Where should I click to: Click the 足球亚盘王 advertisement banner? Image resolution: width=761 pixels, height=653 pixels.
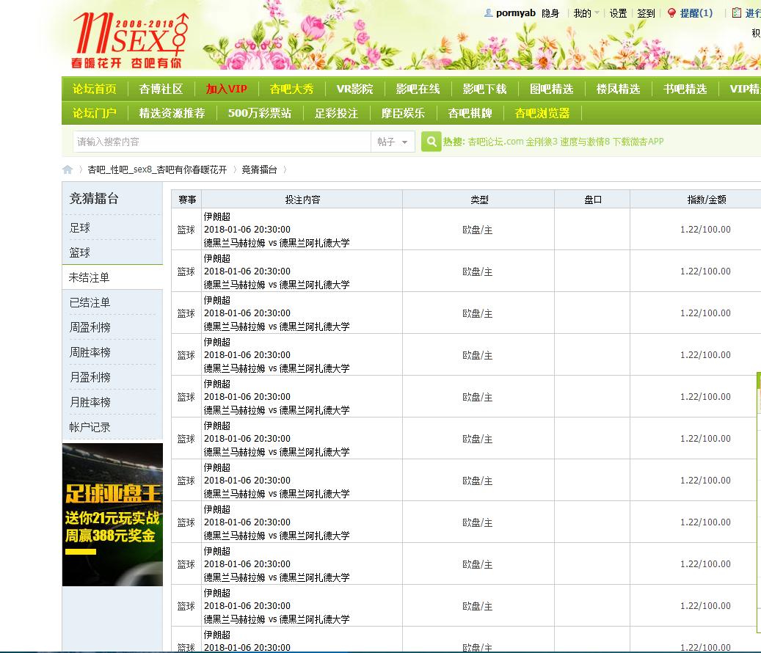click(112, 514)
